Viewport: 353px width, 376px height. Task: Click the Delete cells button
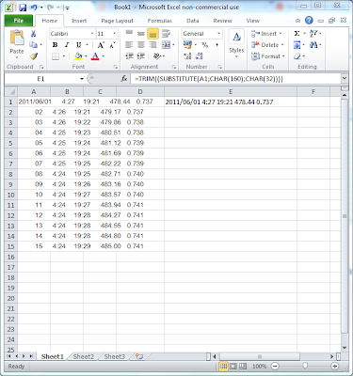267,45
